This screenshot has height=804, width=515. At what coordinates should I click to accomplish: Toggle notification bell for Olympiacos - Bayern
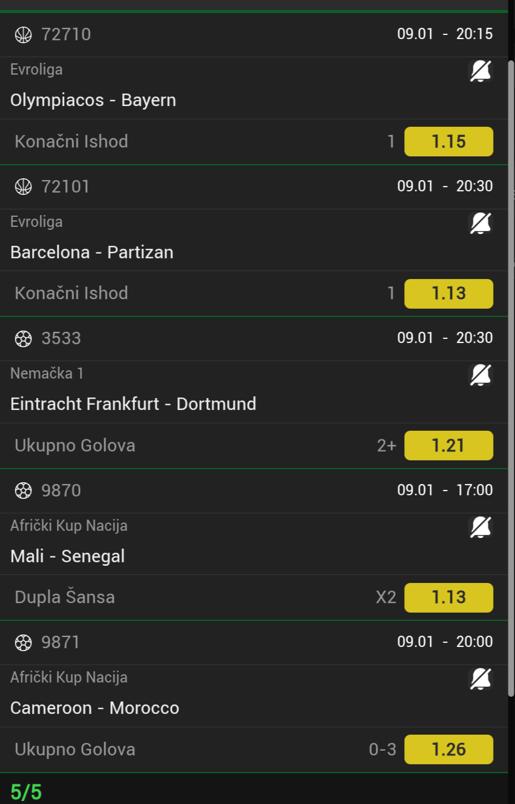click(x=480, y=72)
